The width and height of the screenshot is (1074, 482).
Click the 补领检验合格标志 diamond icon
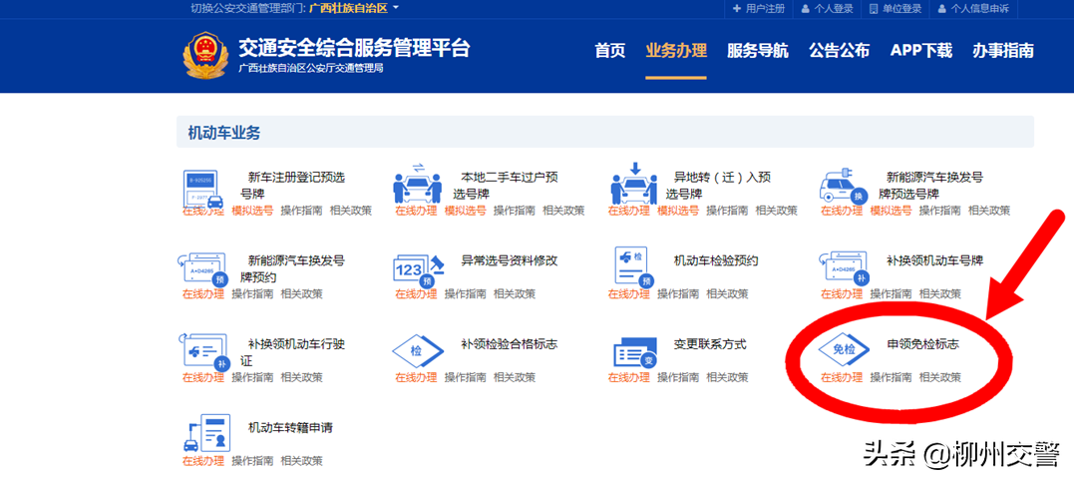tap(418, 351)
